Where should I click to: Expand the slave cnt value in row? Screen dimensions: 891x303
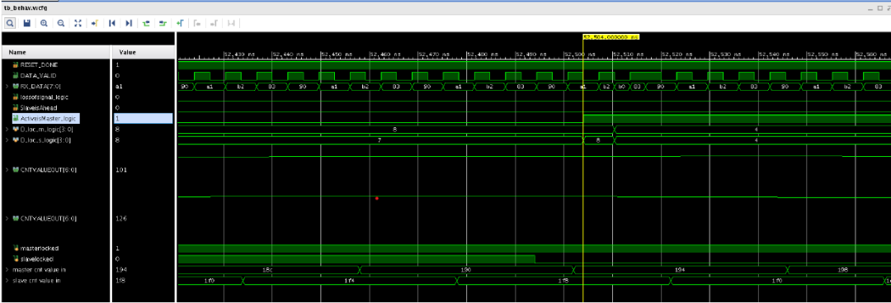(7, 280)
